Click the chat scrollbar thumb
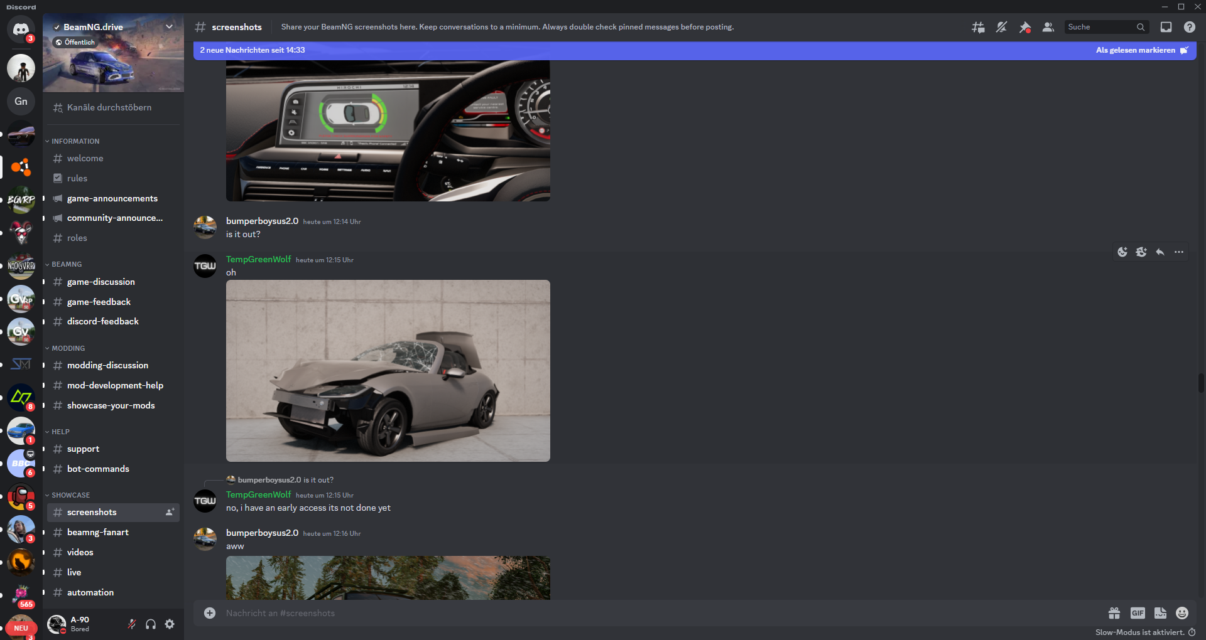The height and width of the screenshot is (640, 1206). (1201, 383)
